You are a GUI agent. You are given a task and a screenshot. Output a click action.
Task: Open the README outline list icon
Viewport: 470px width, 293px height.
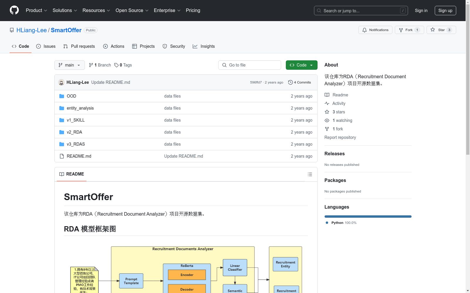coord(310,174)
